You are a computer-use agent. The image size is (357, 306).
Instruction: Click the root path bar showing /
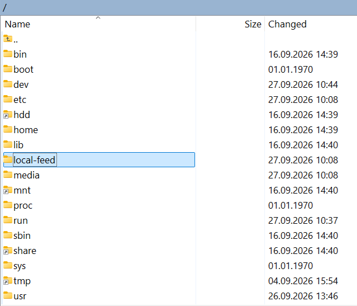pos(179,7)
